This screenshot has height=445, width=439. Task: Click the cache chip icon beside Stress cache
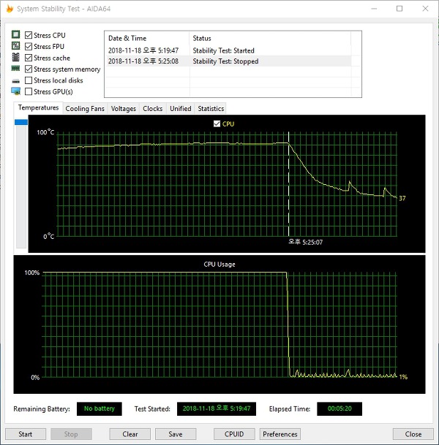click(15, 57)
